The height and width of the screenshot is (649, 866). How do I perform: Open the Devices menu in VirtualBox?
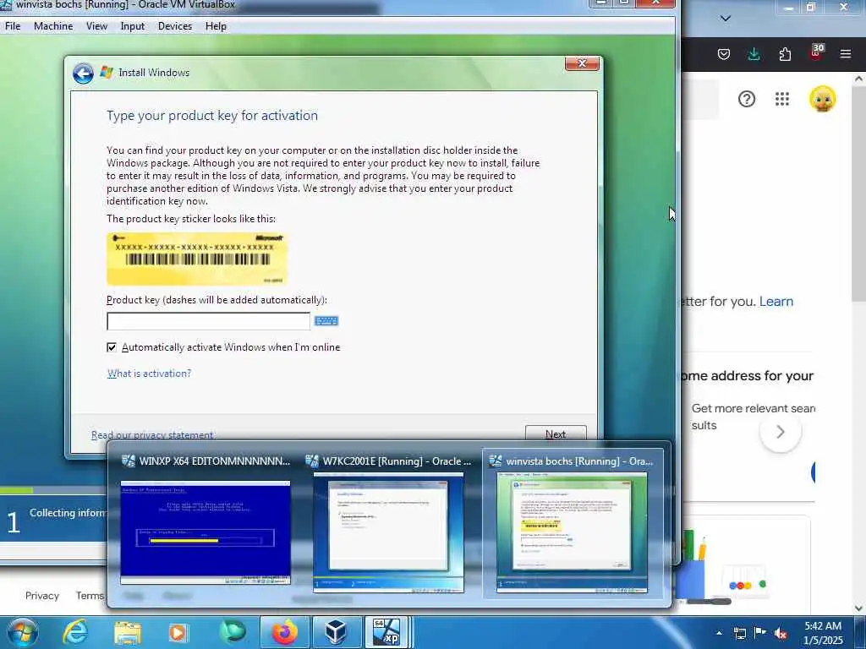[x=175, y=26]
